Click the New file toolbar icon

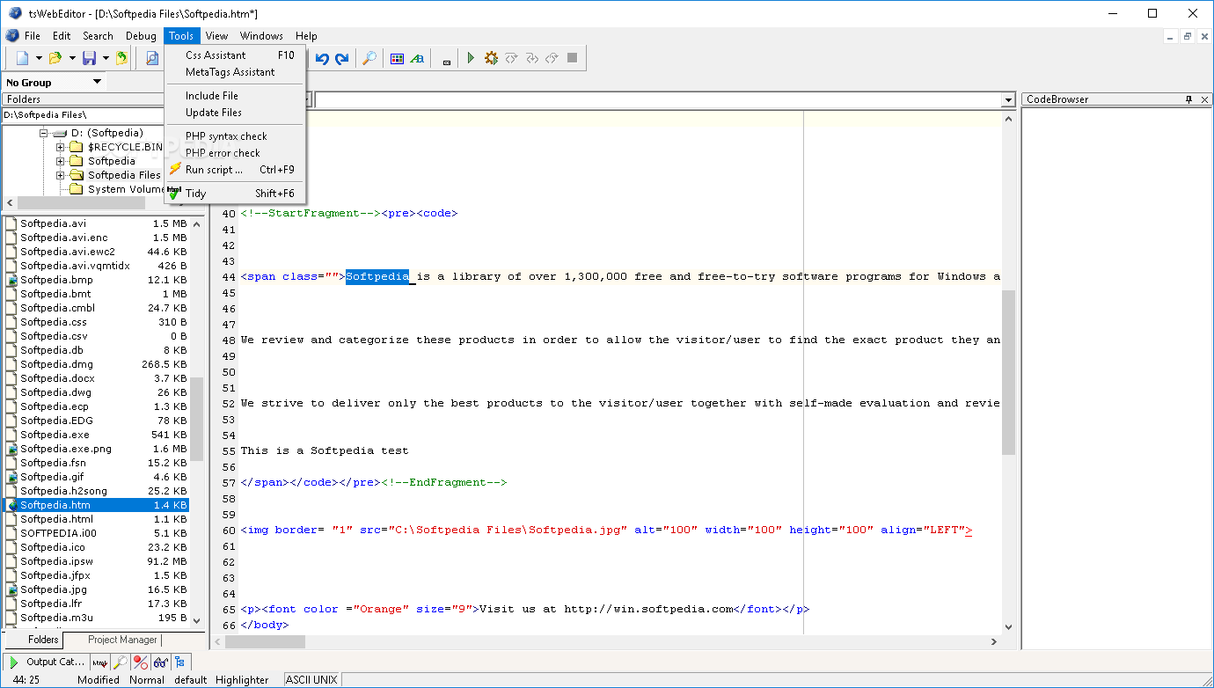click(x=22, y=58)
